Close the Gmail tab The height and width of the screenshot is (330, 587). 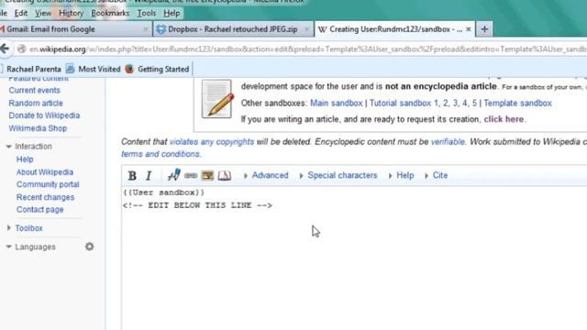pos(146,29)
